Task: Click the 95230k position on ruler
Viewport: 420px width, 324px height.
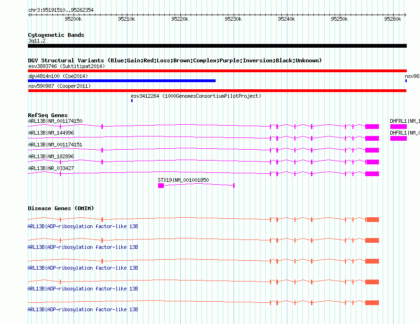Action: pos(233,19)
